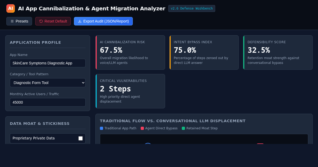Click the Traditional App Path legend swatch
The image size is (318, 167).
point(101,128)
